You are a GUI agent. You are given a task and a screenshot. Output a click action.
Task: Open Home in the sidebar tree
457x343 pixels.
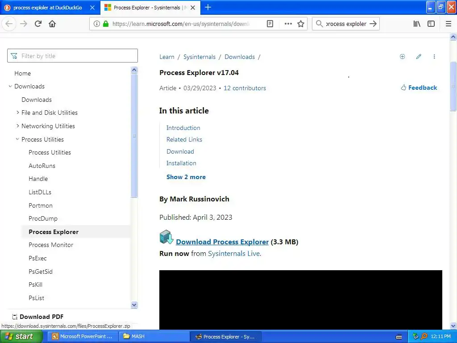(22, 73)
